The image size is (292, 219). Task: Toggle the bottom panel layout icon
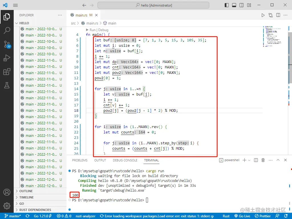(234, 5)
